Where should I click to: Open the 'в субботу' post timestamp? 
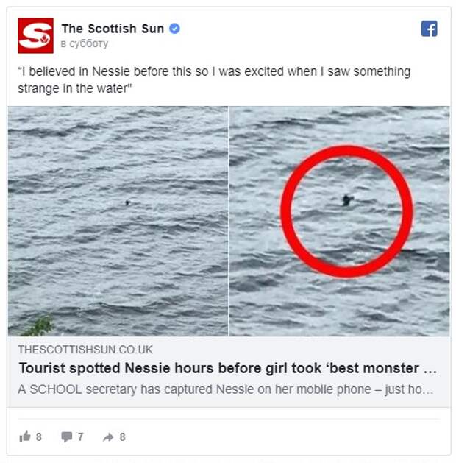tap(85, 43)
